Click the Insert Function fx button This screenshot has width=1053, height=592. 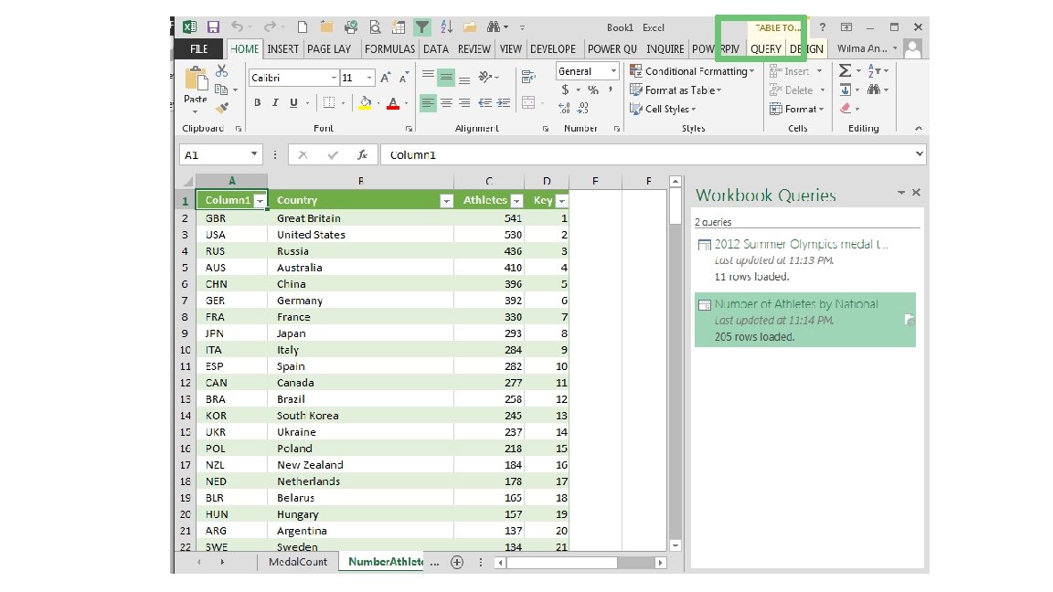coord(363,155)
